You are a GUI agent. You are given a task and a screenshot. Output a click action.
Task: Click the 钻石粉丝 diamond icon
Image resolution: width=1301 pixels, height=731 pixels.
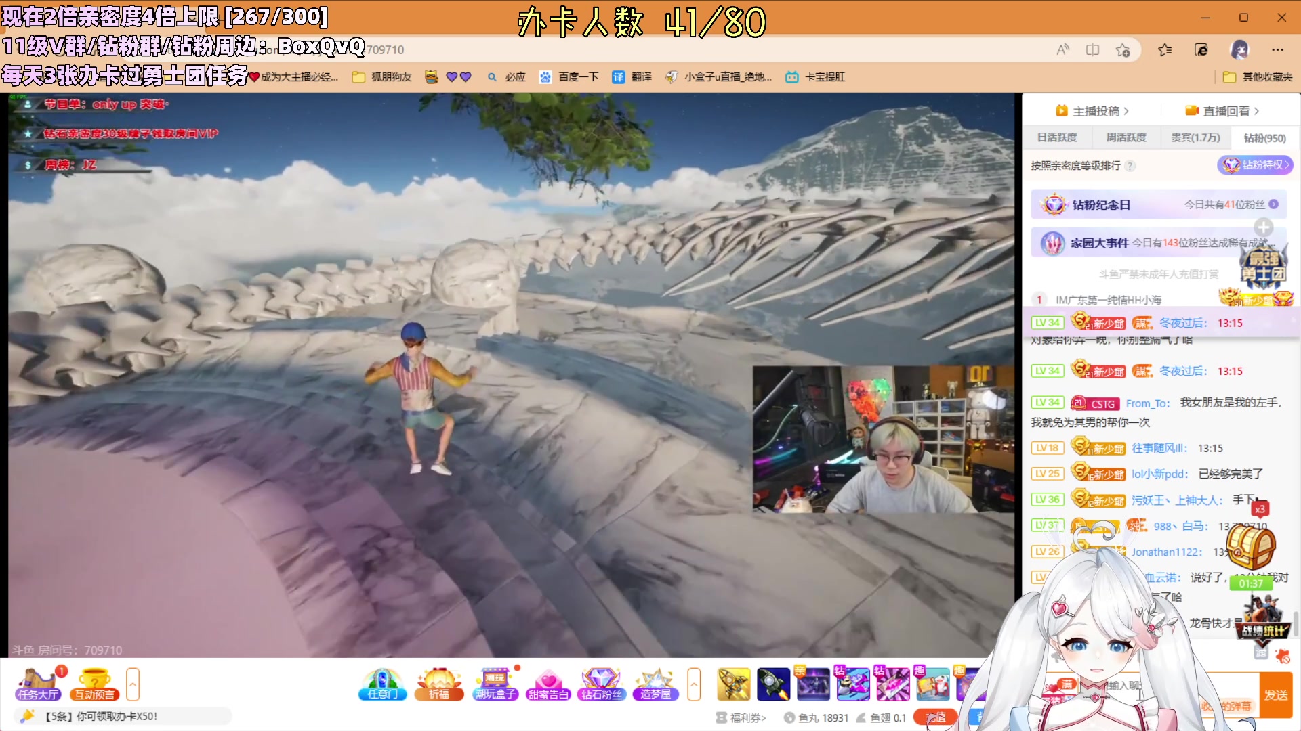tap(601, 684)
